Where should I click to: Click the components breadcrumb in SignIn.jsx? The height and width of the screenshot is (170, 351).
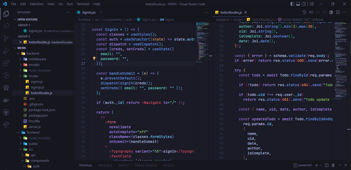coord(112,19)
